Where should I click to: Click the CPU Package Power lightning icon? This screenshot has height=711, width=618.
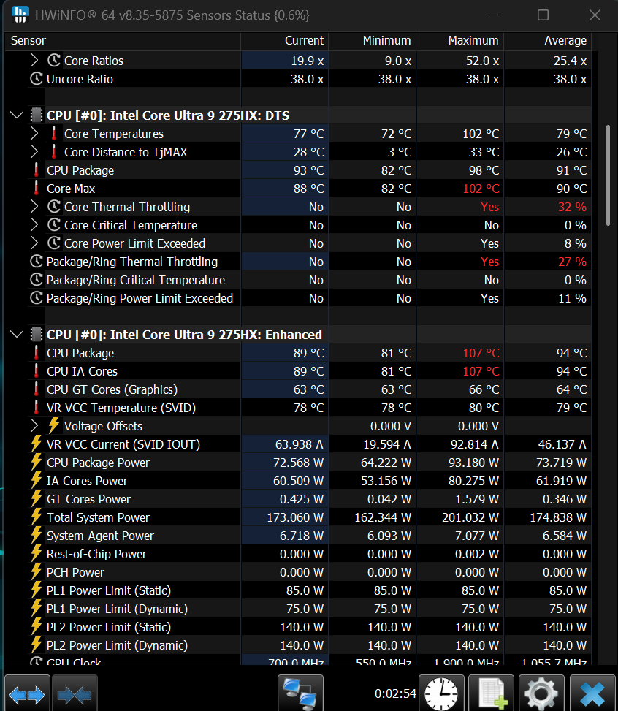tap(37, 463)
